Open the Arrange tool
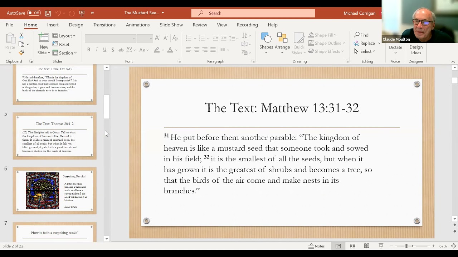The width and height of the screenshot is (458, 257). [282, 38]
